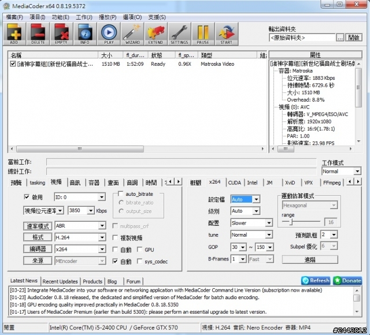Open the 檔案(F) menu

pyautogui.click(x=14, y=17)
